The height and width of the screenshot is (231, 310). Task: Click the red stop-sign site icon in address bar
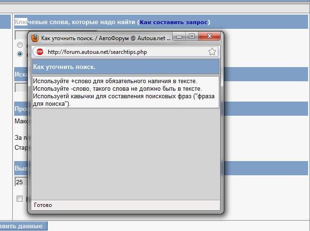point(40,51)
